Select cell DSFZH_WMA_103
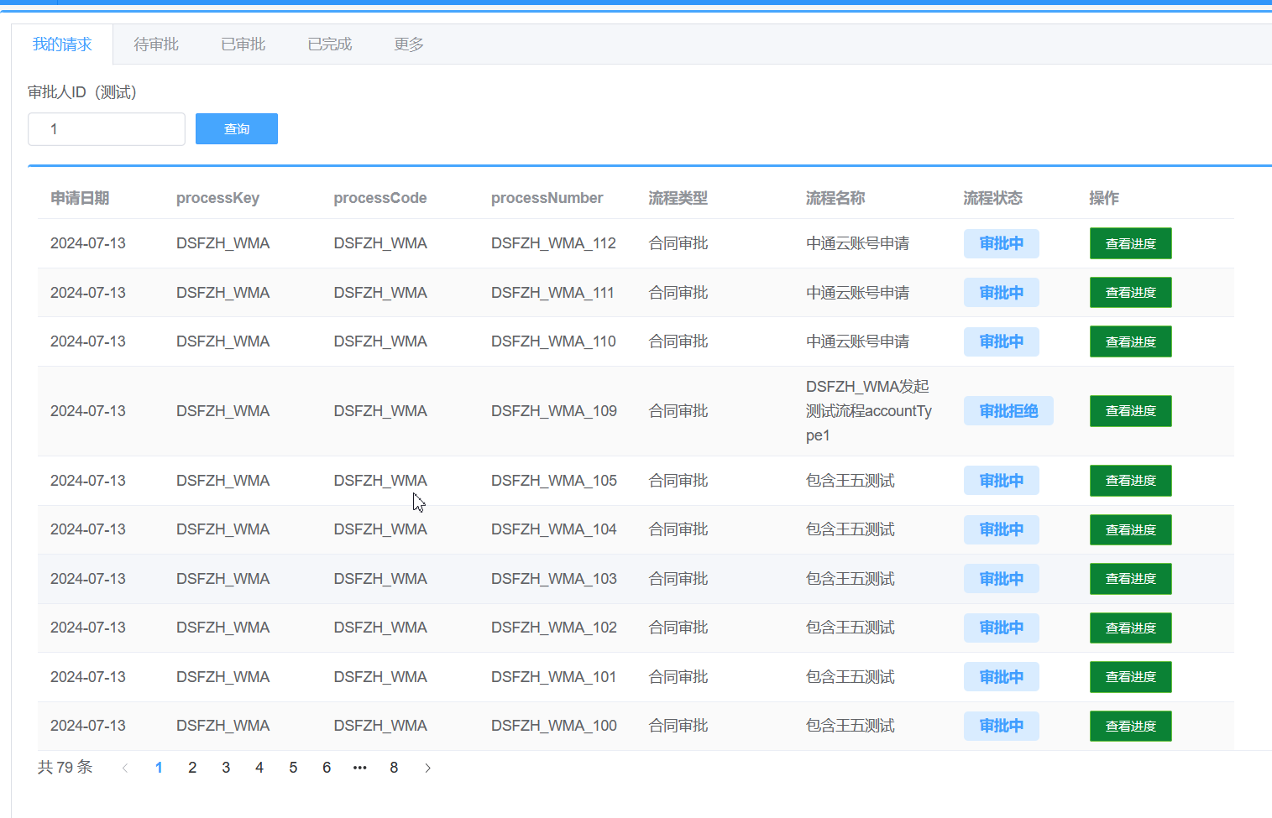Image resolution: width=1272 pixels, height=818 pixels. [554, 579]
